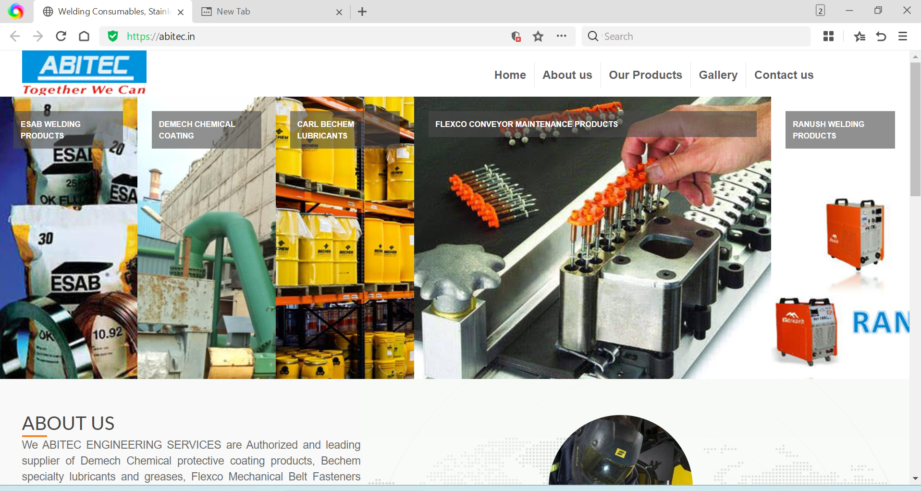Open the page actions three-dots menu
Viewport: 921px width, 491px height.
pos(561,36)
